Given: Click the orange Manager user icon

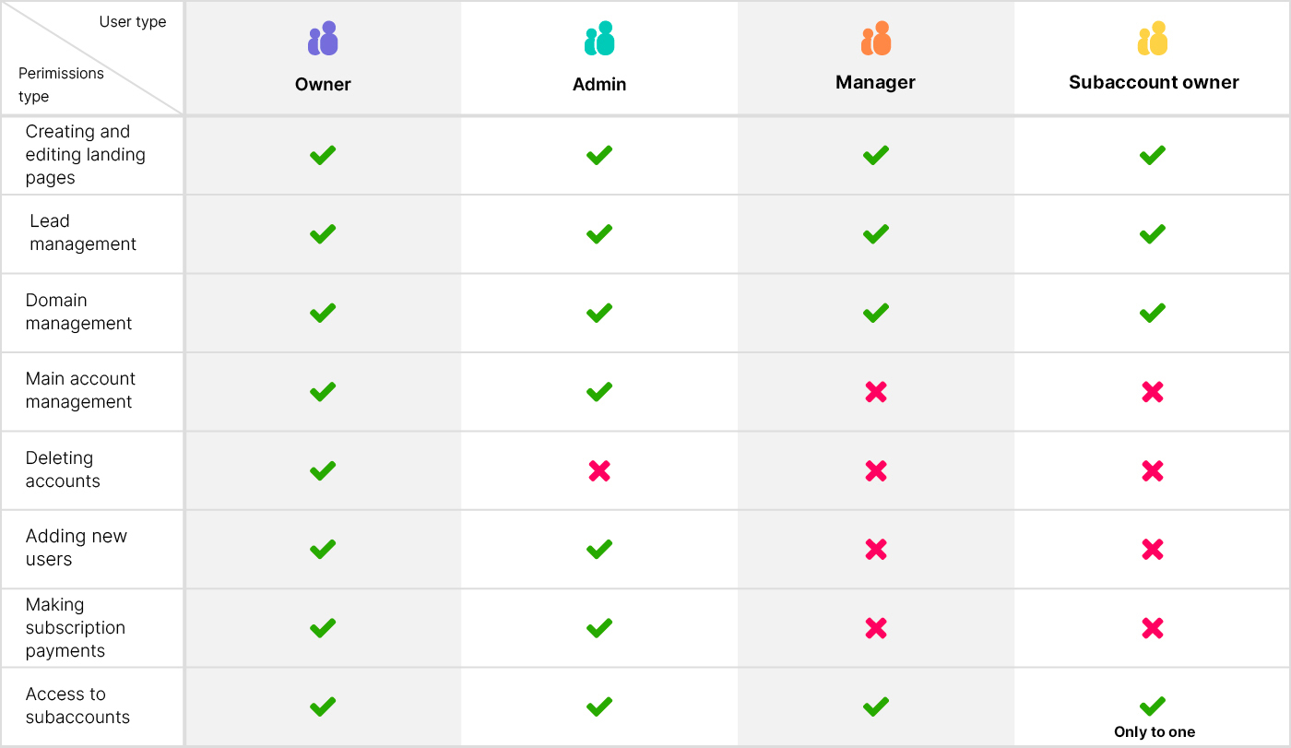Looking at the screenshot, I should [x=876, y=39].
